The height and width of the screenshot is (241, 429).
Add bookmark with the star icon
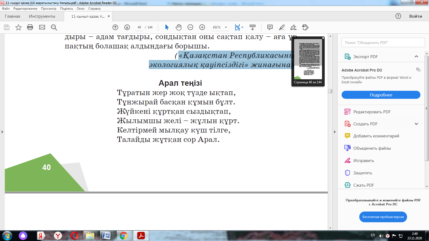pos(18,27)
